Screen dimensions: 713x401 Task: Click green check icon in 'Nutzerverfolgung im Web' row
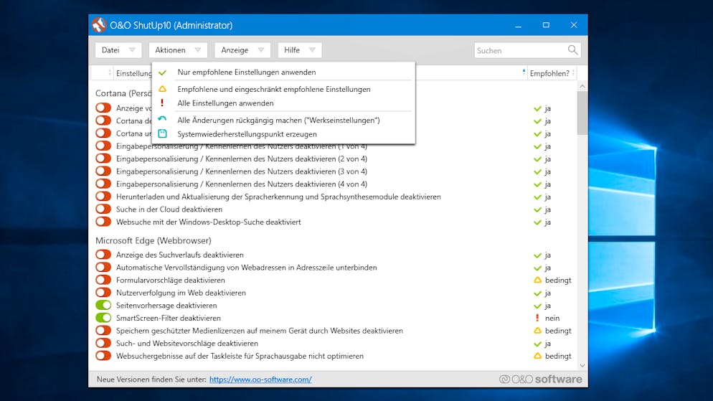pyautogui.click(x=537, y=293)
